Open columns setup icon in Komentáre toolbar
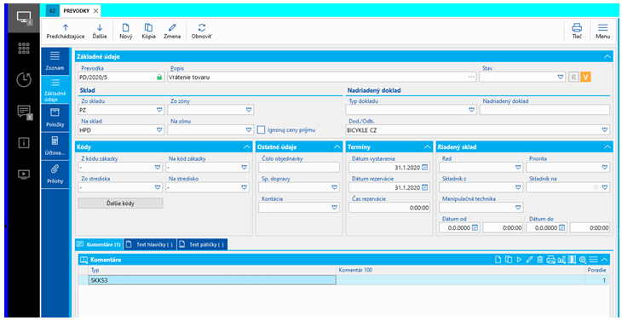Screen dimensions: 622x326 [x=572, y=260]
